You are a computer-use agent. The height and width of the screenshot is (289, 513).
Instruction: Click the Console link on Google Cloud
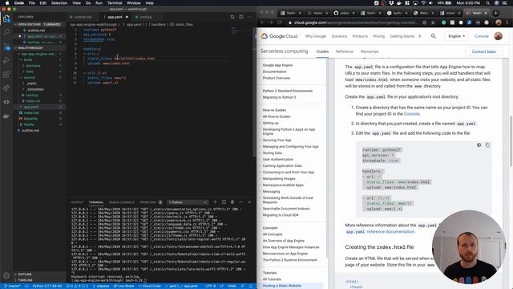(481, 36)
